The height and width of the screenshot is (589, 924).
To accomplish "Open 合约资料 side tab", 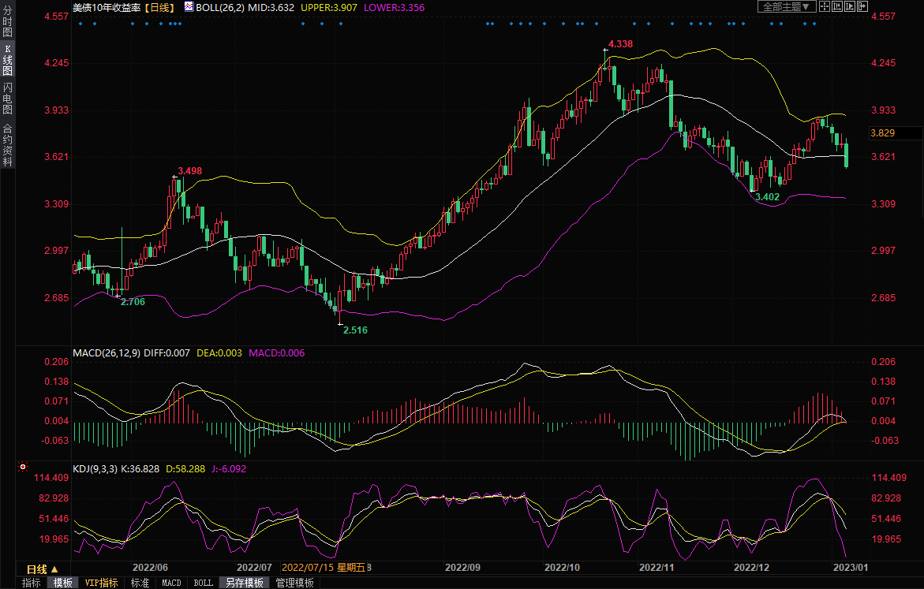I will point(7,144).
